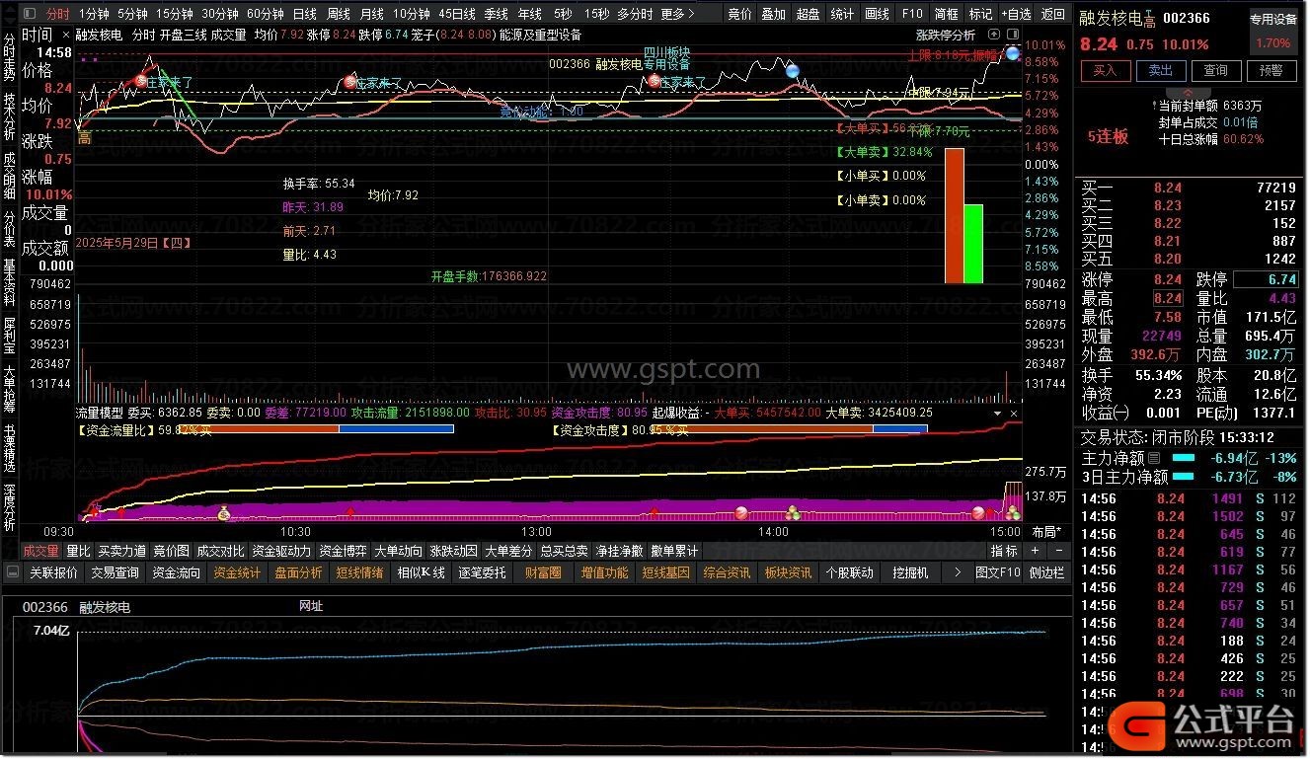Screen dimensions: 1310x759
Task: Add stock with +自选 button
Action: click(1016, 14)
